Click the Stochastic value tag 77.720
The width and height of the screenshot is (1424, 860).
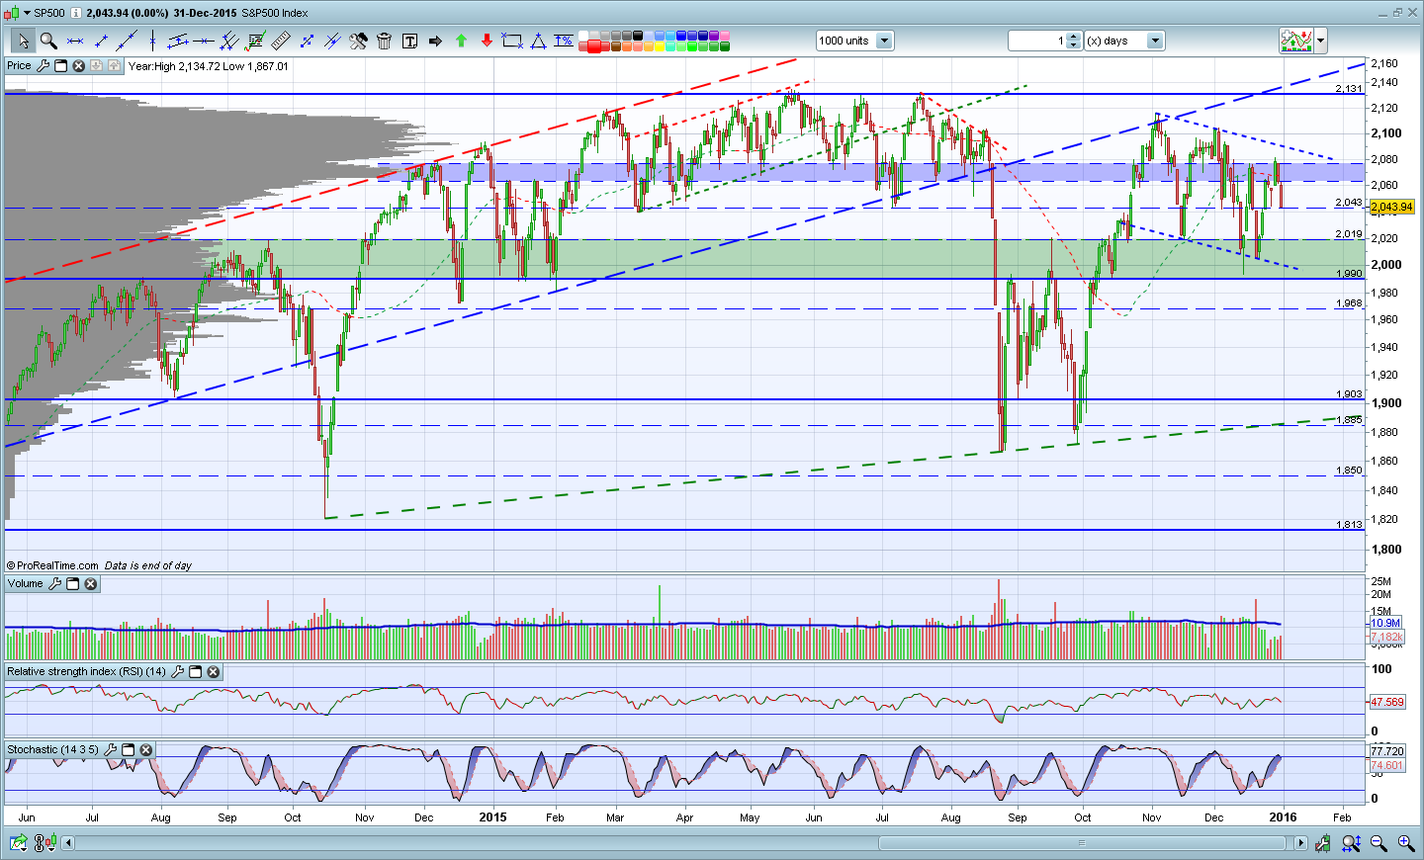[1386, 751]
